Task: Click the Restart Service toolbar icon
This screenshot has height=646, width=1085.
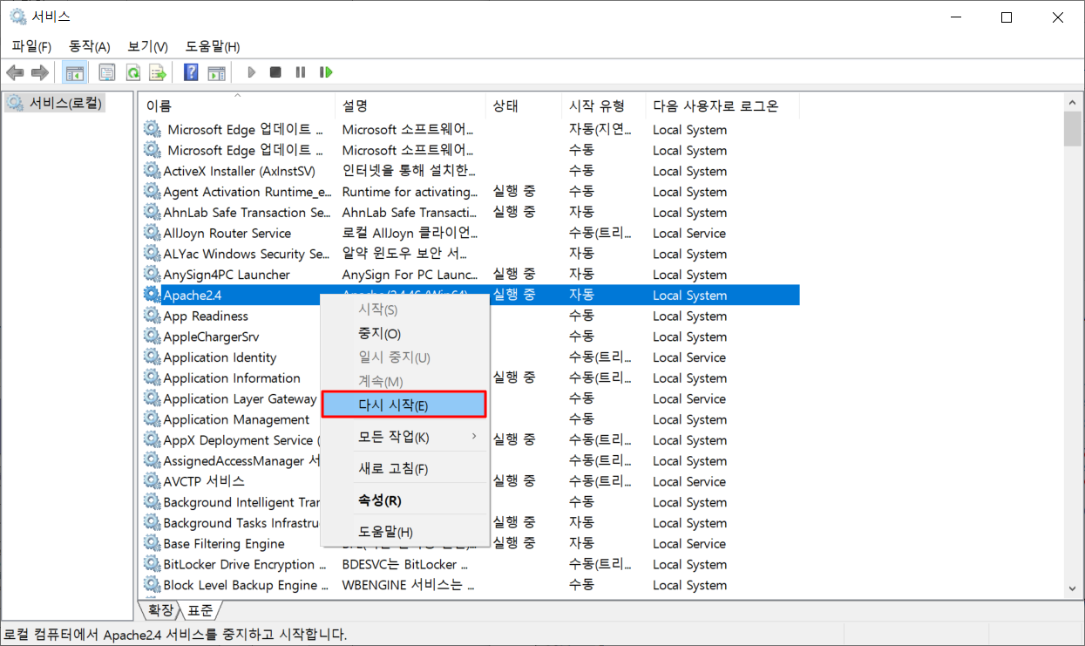Action: click(x=326, y=72)
